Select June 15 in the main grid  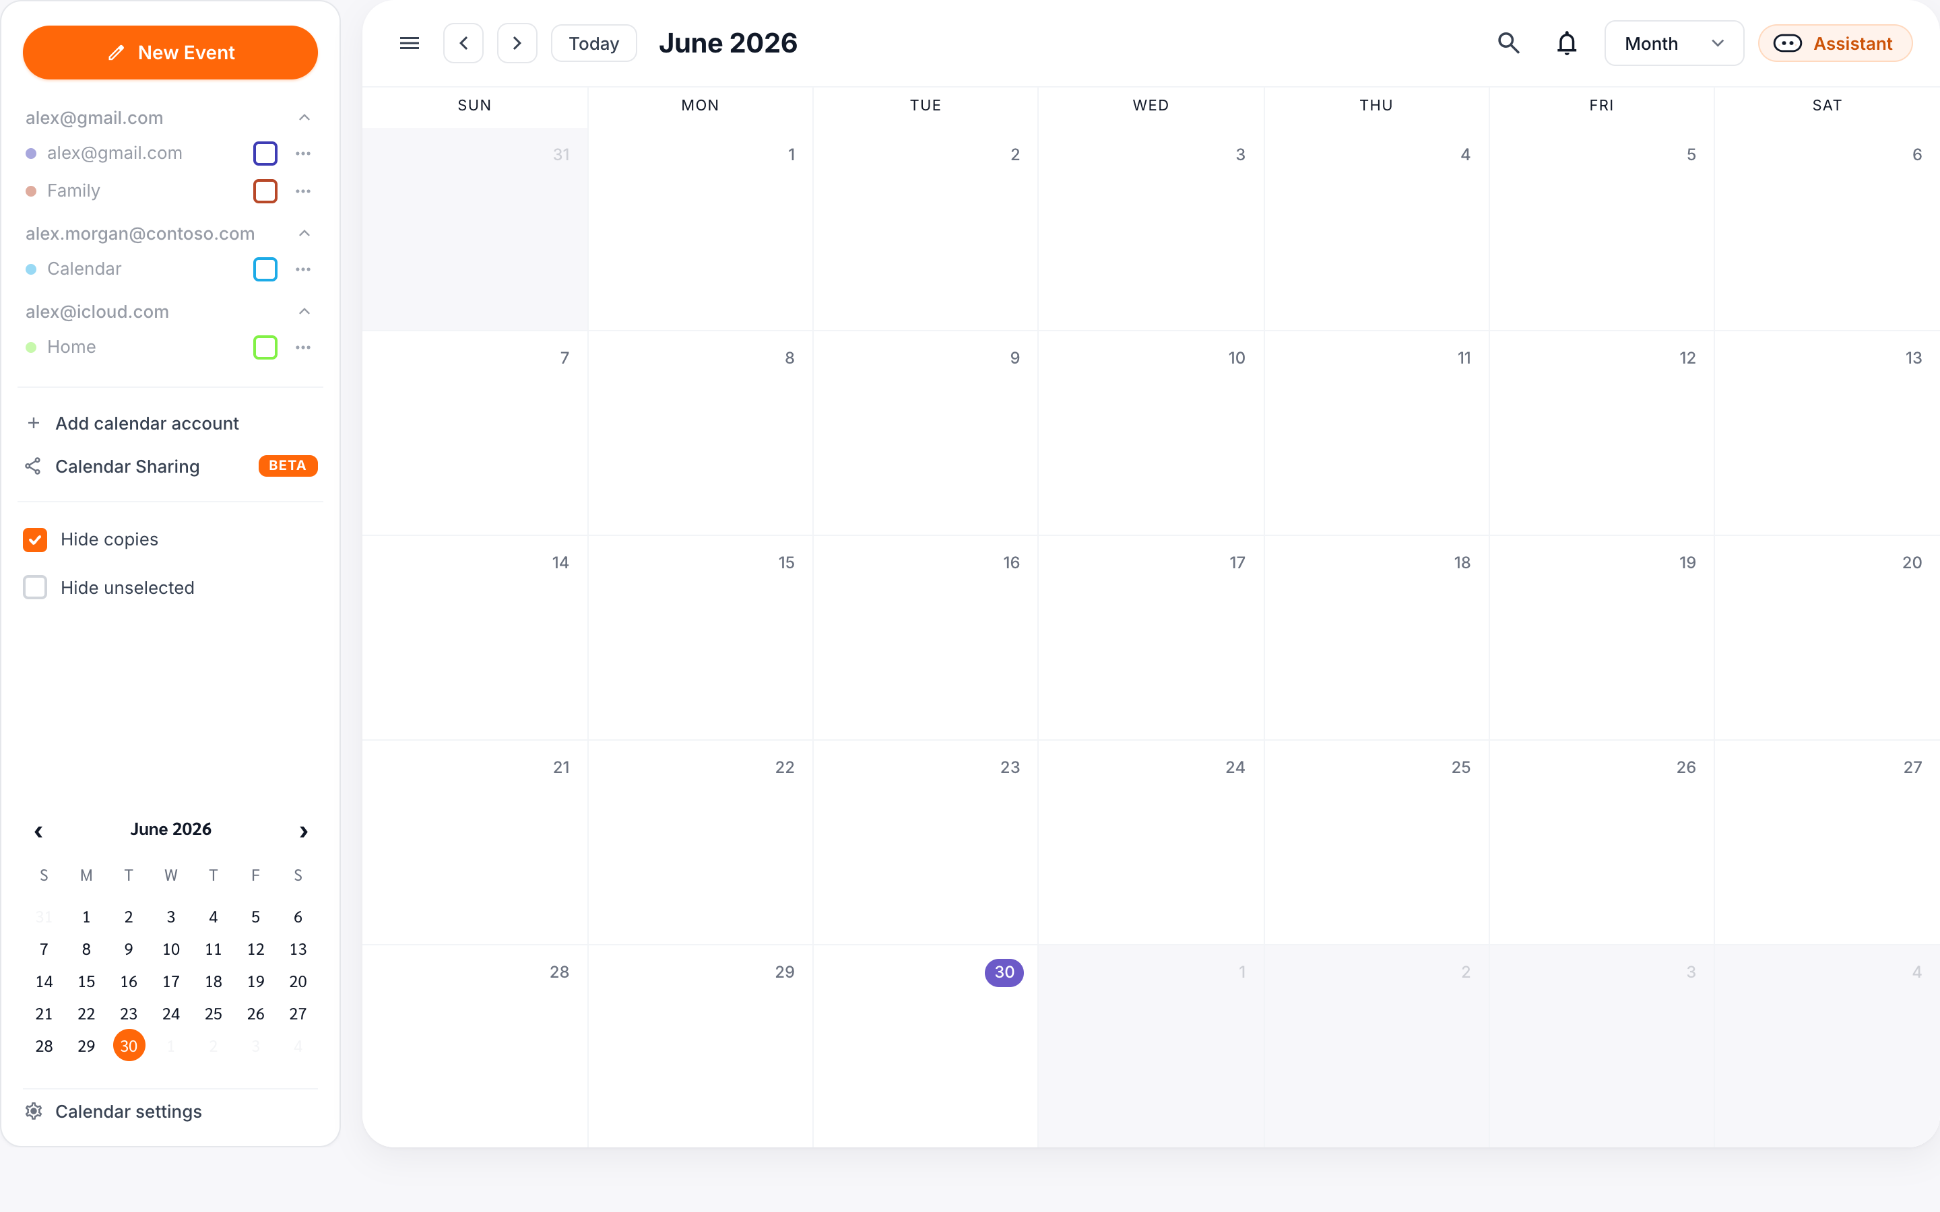700,637
